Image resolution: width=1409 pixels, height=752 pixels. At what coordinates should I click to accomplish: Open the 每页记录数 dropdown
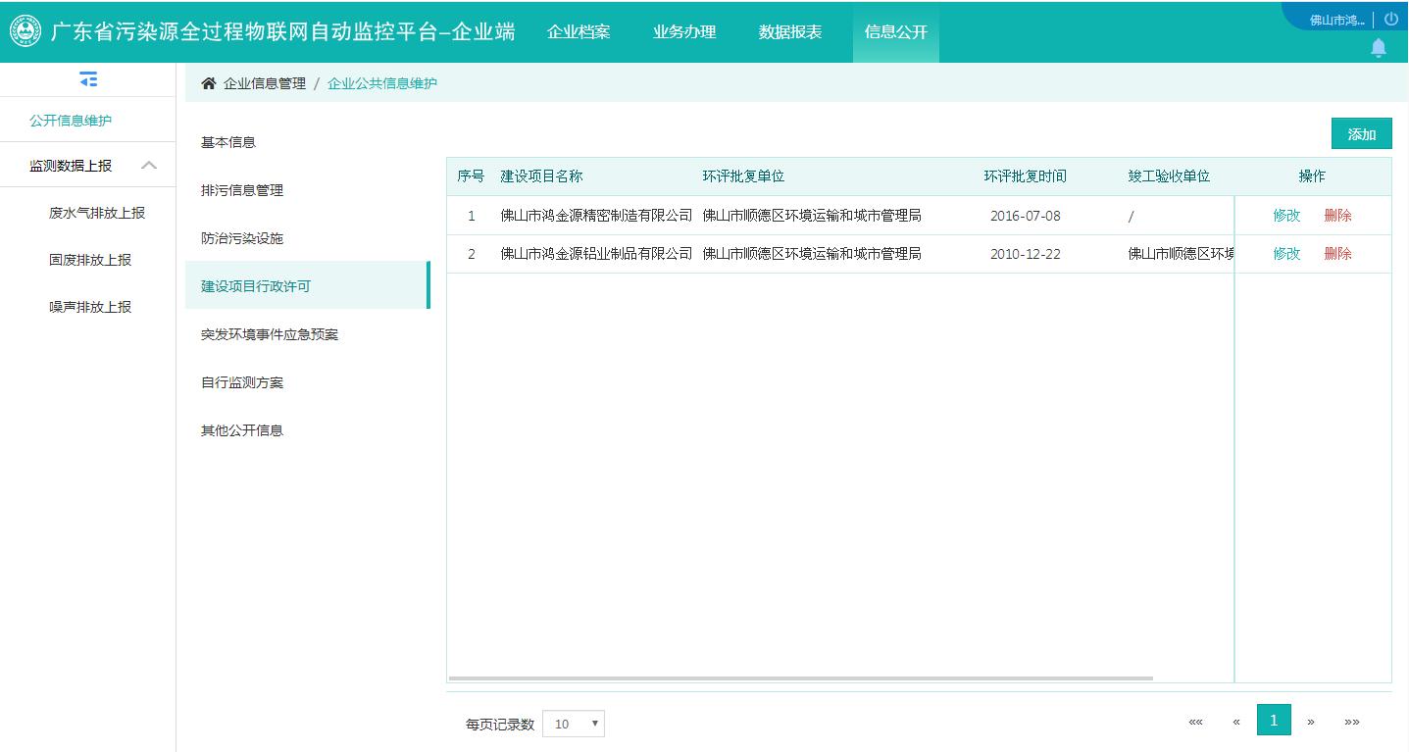574,724
